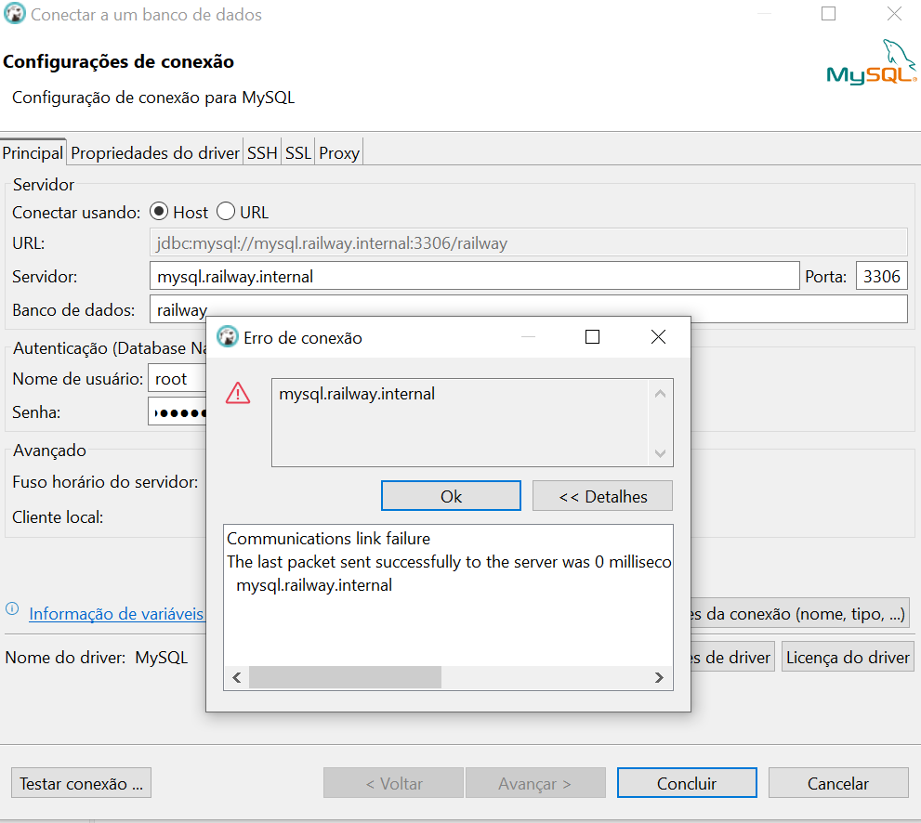
Task: Focus the Nome de usuário field
Action: tap(178, 379)
